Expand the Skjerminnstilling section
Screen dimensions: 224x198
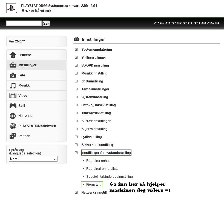[76, 129]
